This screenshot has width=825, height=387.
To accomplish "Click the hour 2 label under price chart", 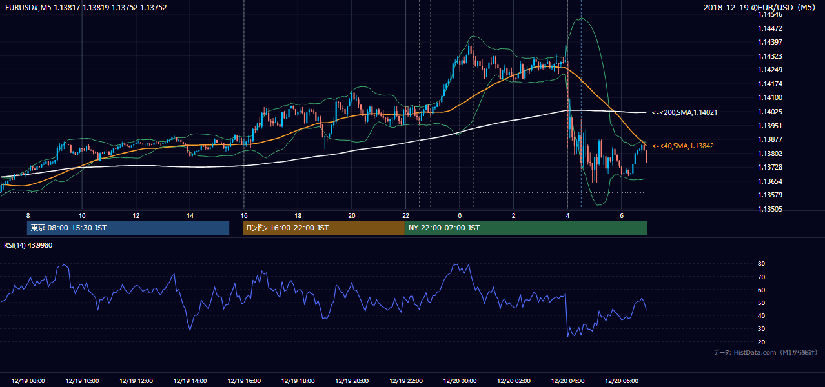I will (514, 215).
